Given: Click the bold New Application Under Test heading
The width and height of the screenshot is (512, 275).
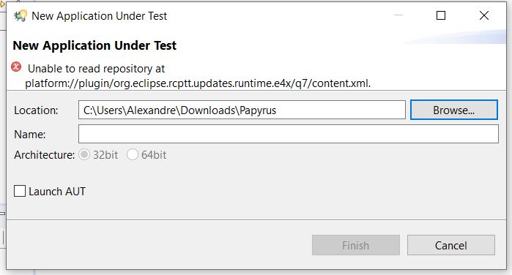Looking at the screenshot, I should (94, 45).
